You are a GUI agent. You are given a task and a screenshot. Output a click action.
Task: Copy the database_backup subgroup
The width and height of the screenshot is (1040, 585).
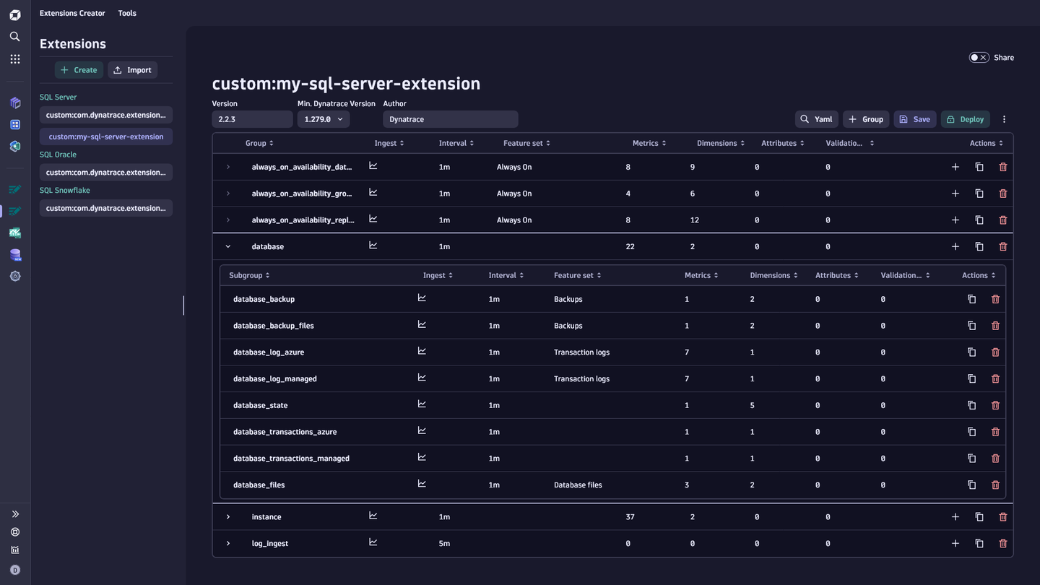(971, 298)
